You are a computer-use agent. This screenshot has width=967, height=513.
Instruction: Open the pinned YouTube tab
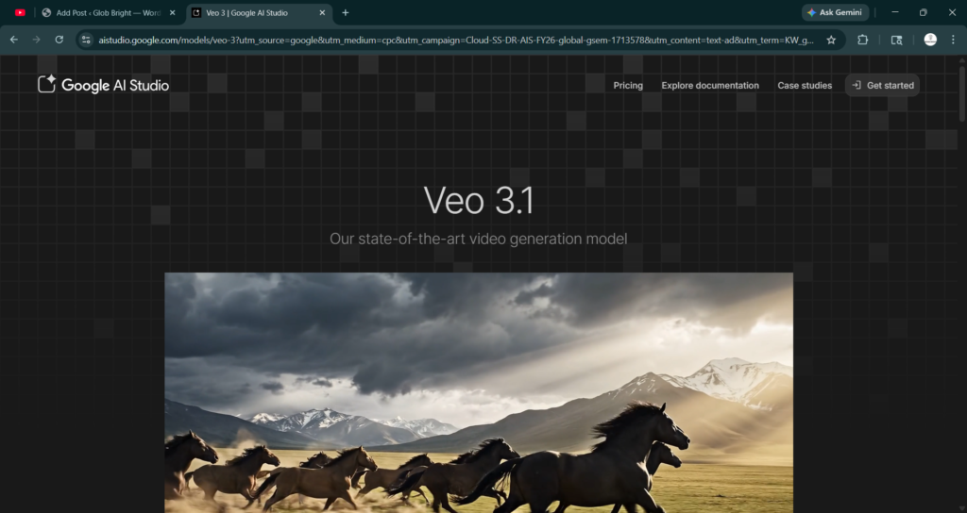pos(20,12)
